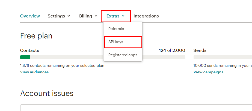Image resolution: width=252 pixels, height=111 pixels.
Task: Follow the View campaigns link
Action: tap(208, 72)
